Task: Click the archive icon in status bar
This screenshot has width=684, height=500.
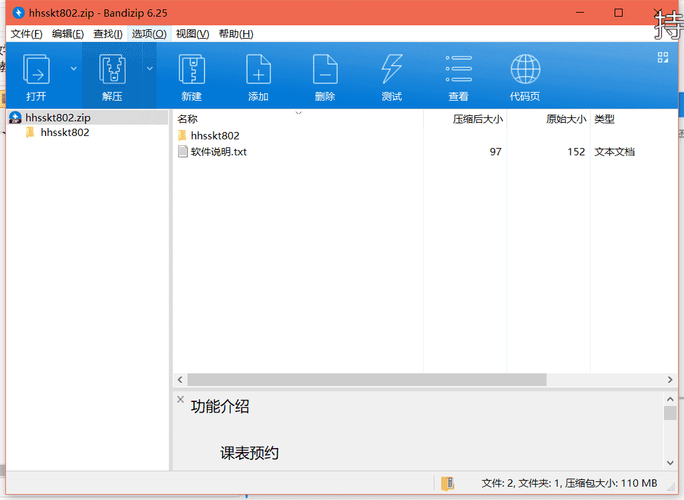Action: 448,483
